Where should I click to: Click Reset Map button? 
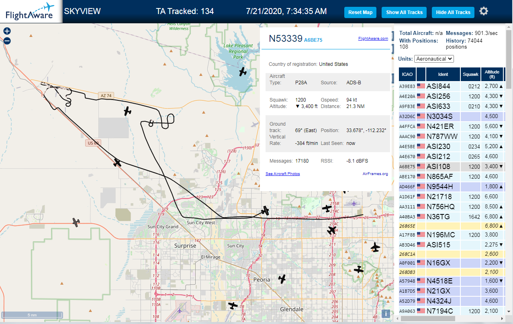pos(360,12)
